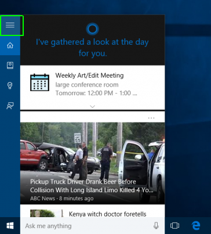Open the Cortana Notebook icon
The width and height of the screenshot is (211, 234).
(x=10, y=66)
